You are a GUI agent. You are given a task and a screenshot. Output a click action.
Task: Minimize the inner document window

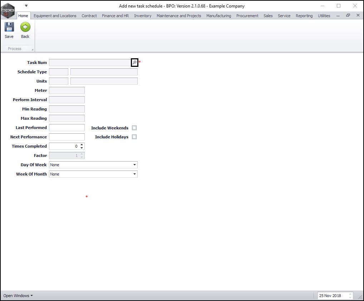(338, 15)
